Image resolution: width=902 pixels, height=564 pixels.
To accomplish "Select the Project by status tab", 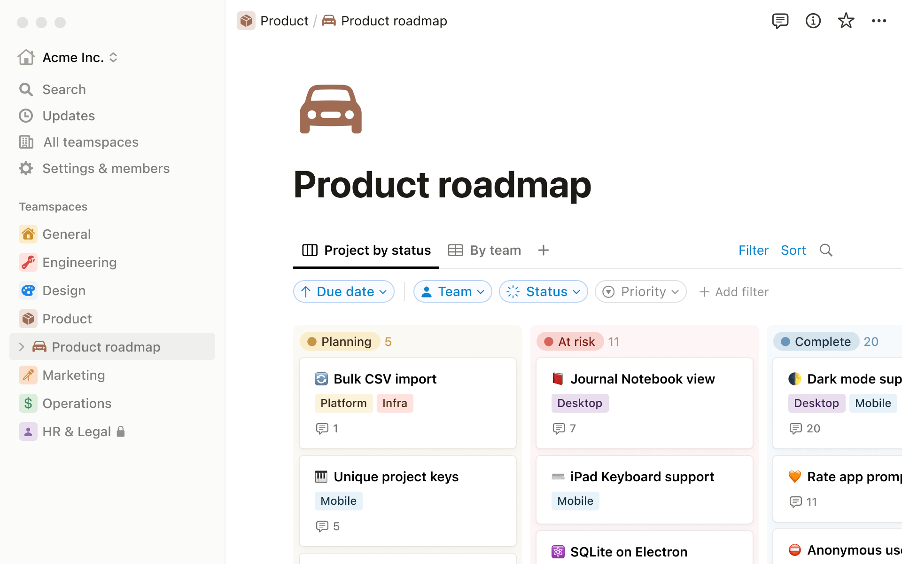I will tap(366, 250).
